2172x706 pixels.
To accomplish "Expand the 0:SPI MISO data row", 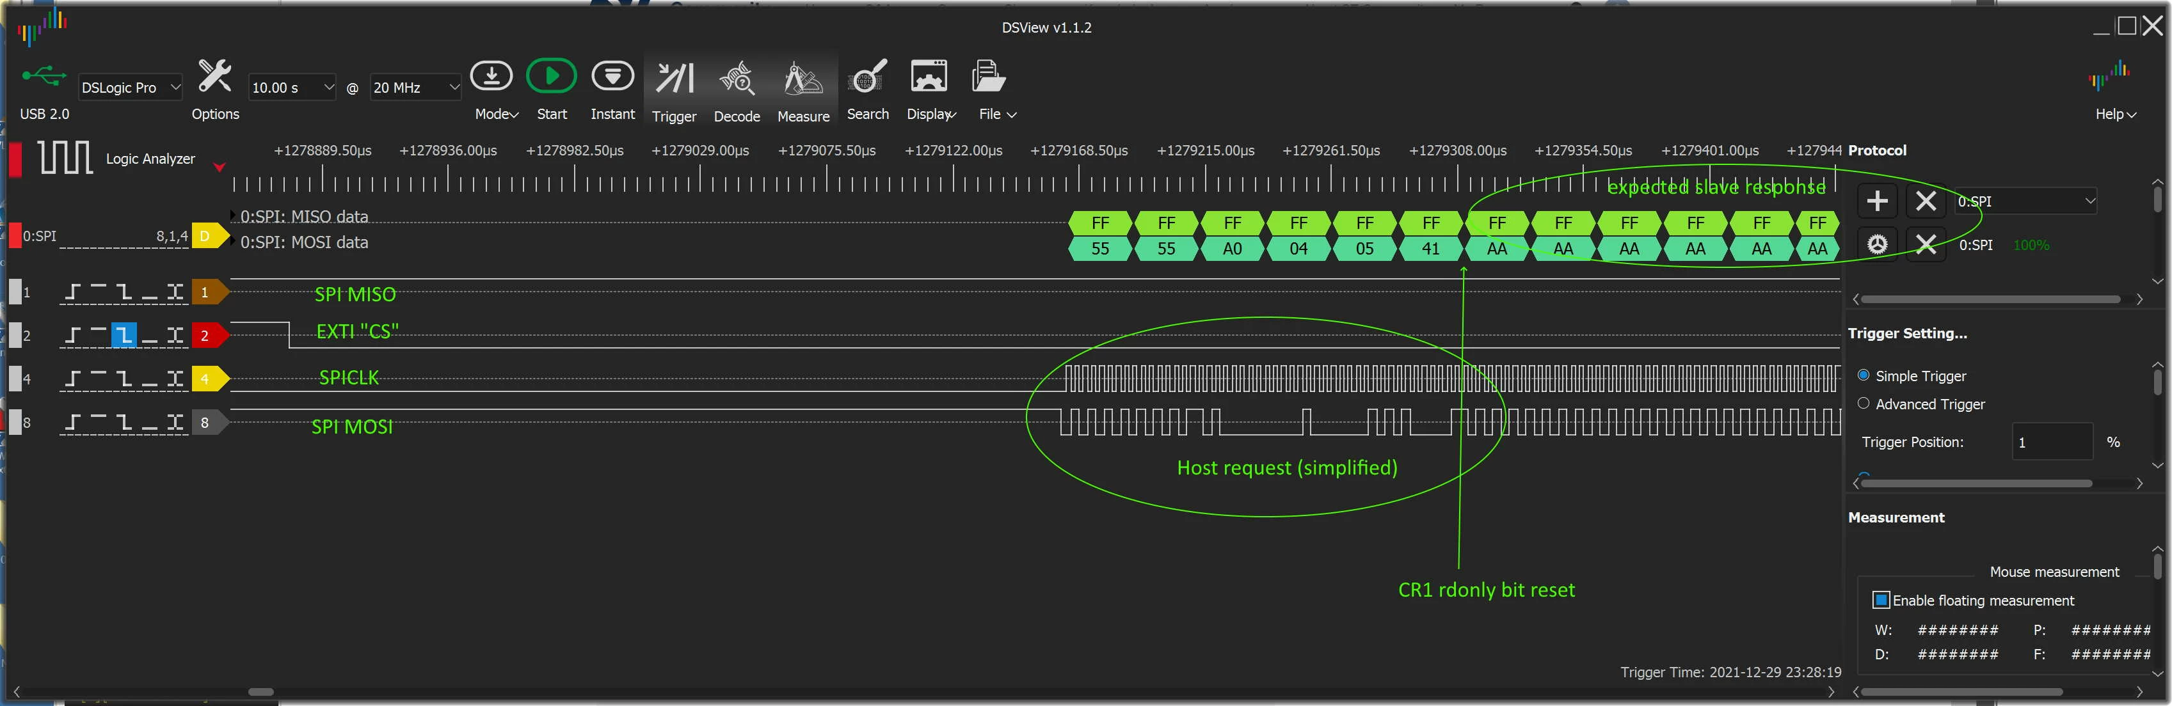I will pos(234,217).
